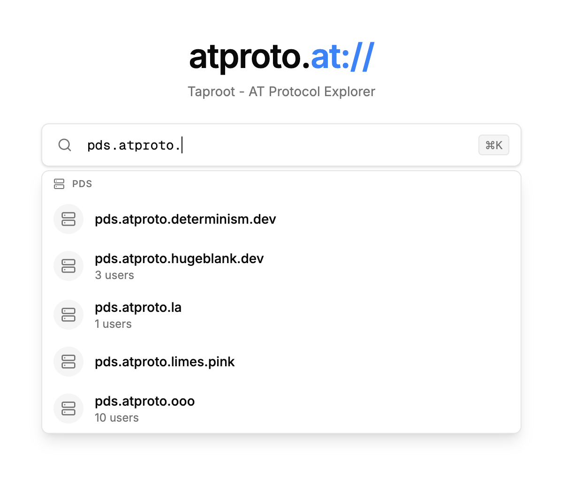Click the server icon beside pds.atproto.hugeblank.dev

pos(68,266)
